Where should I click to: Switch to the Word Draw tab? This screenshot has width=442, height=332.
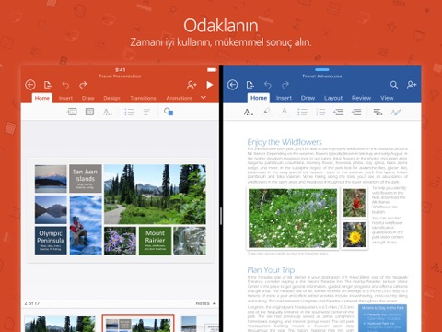308,98
